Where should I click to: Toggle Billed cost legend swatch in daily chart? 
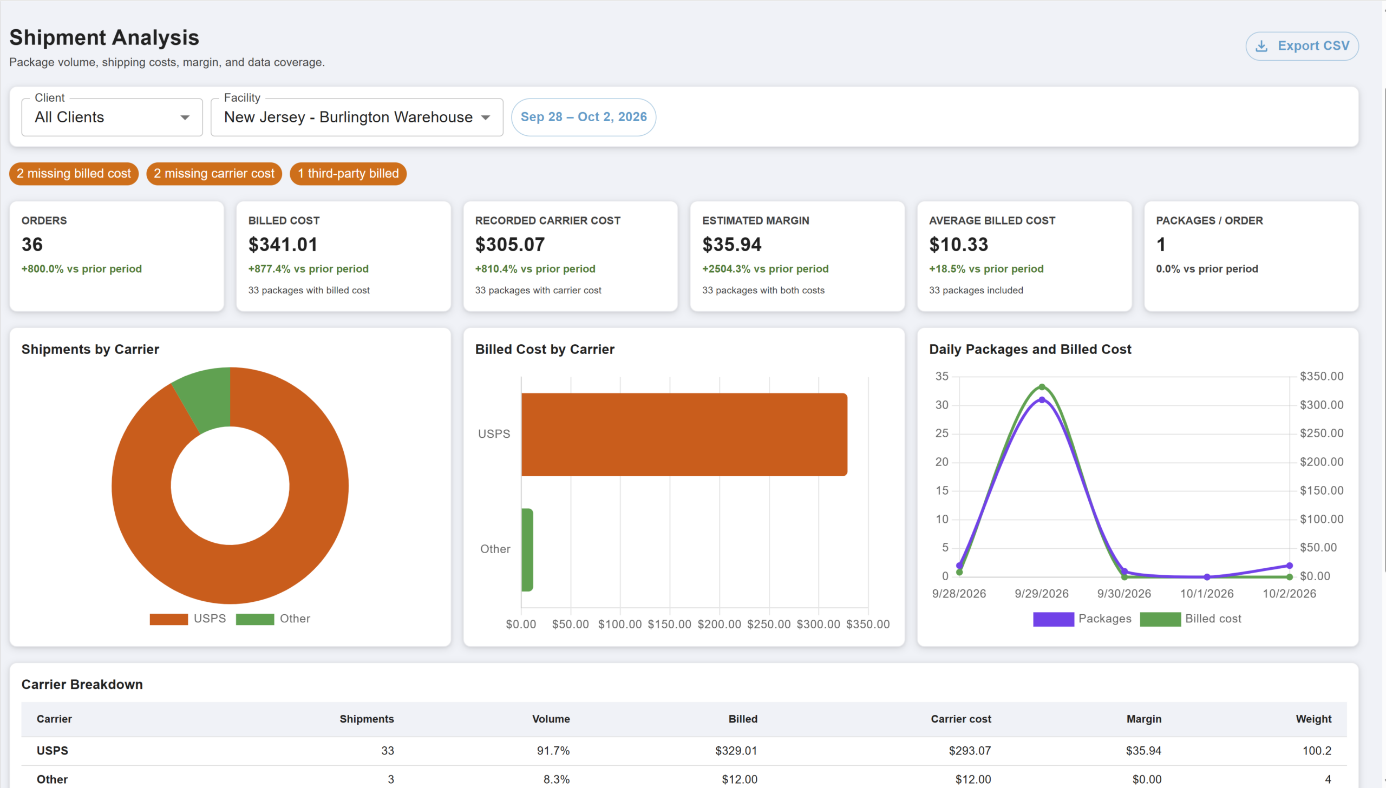[x=1160, y=619]
